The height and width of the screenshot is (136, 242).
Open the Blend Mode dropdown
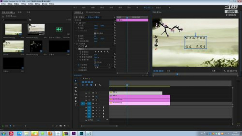(x=103, y=68)
